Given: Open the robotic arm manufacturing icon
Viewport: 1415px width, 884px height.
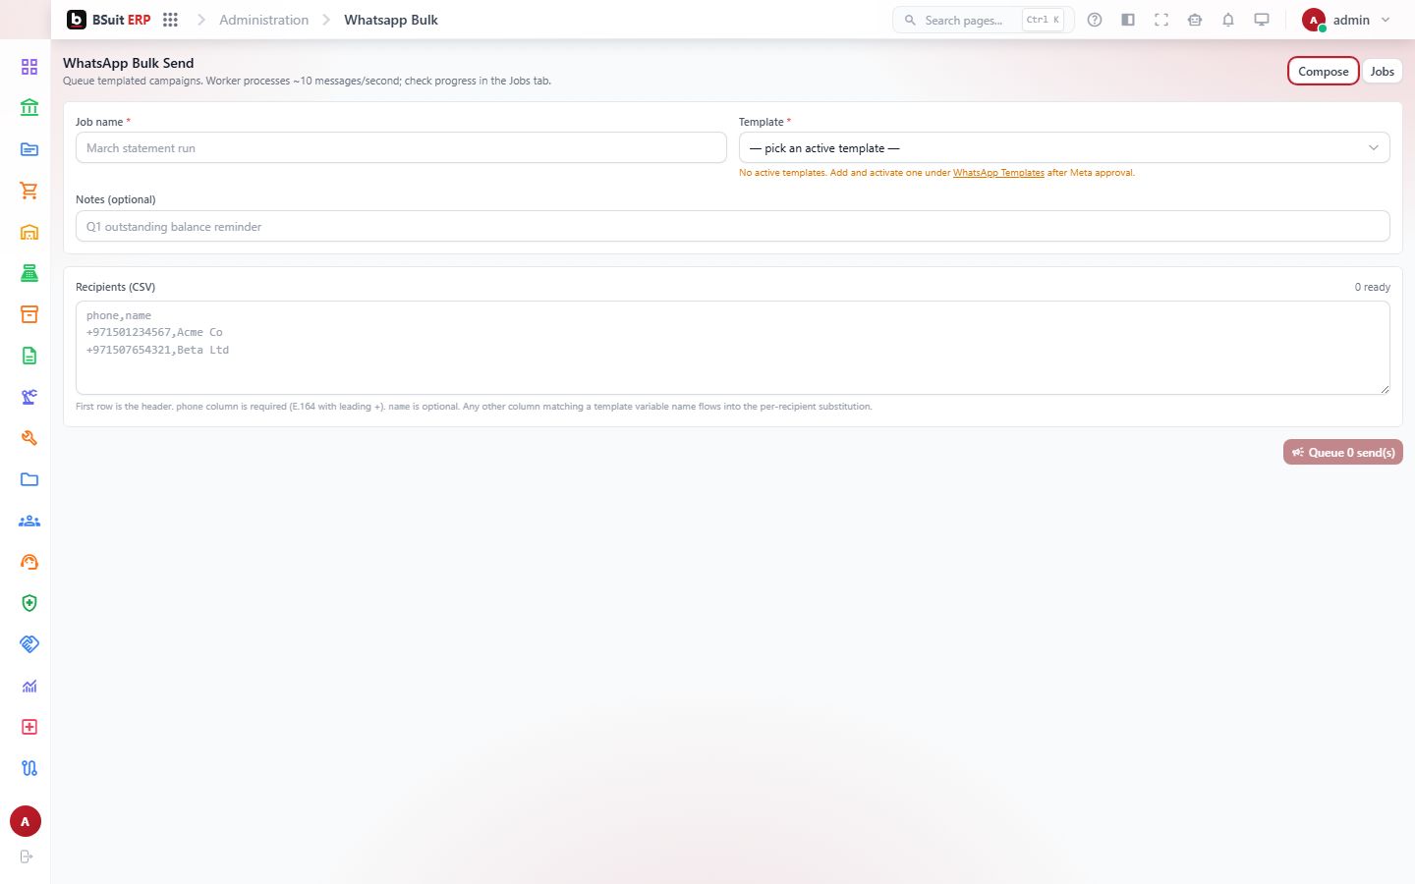Looking at the screenshot, I should pos(29,397).
